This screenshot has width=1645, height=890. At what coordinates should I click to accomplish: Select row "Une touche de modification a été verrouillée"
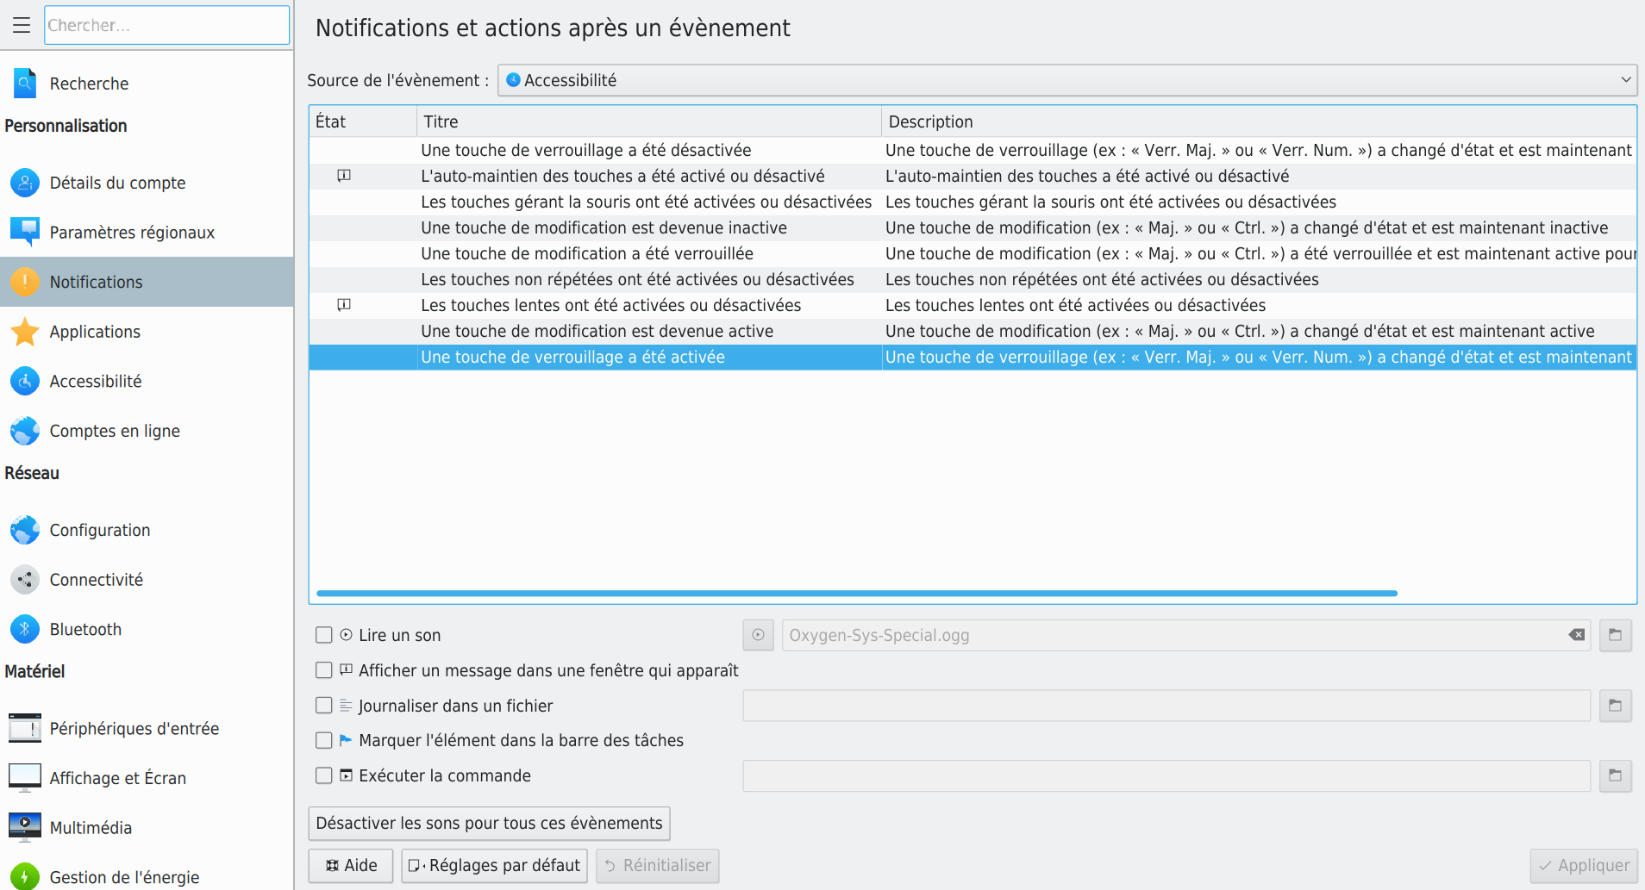click(x=973, y=253)
